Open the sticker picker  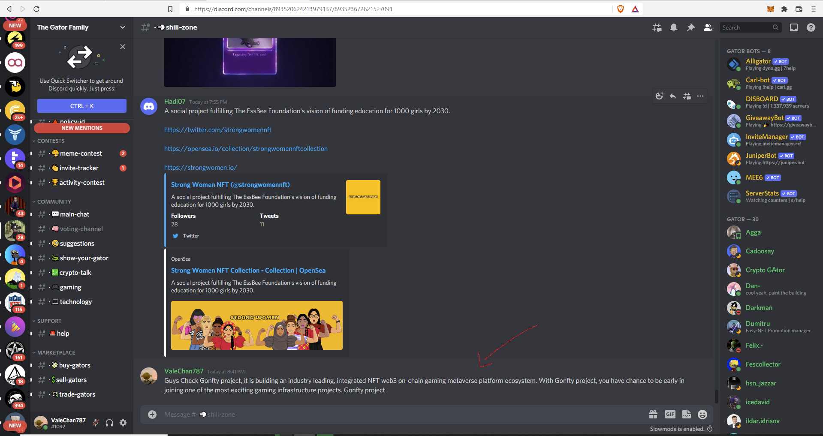[x=687, y=414]
